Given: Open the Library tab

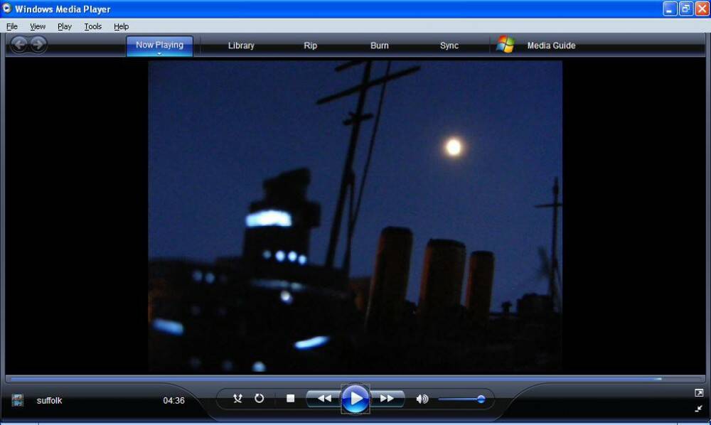Looking at the screenshot, I should [241, 45].
